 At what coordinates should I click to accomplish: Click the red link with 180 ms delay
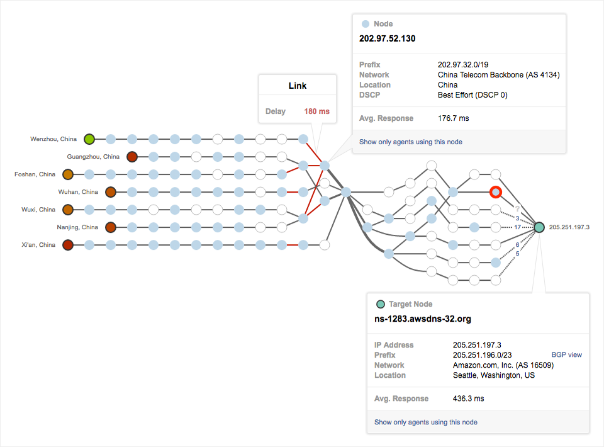(x=314, y=152)
